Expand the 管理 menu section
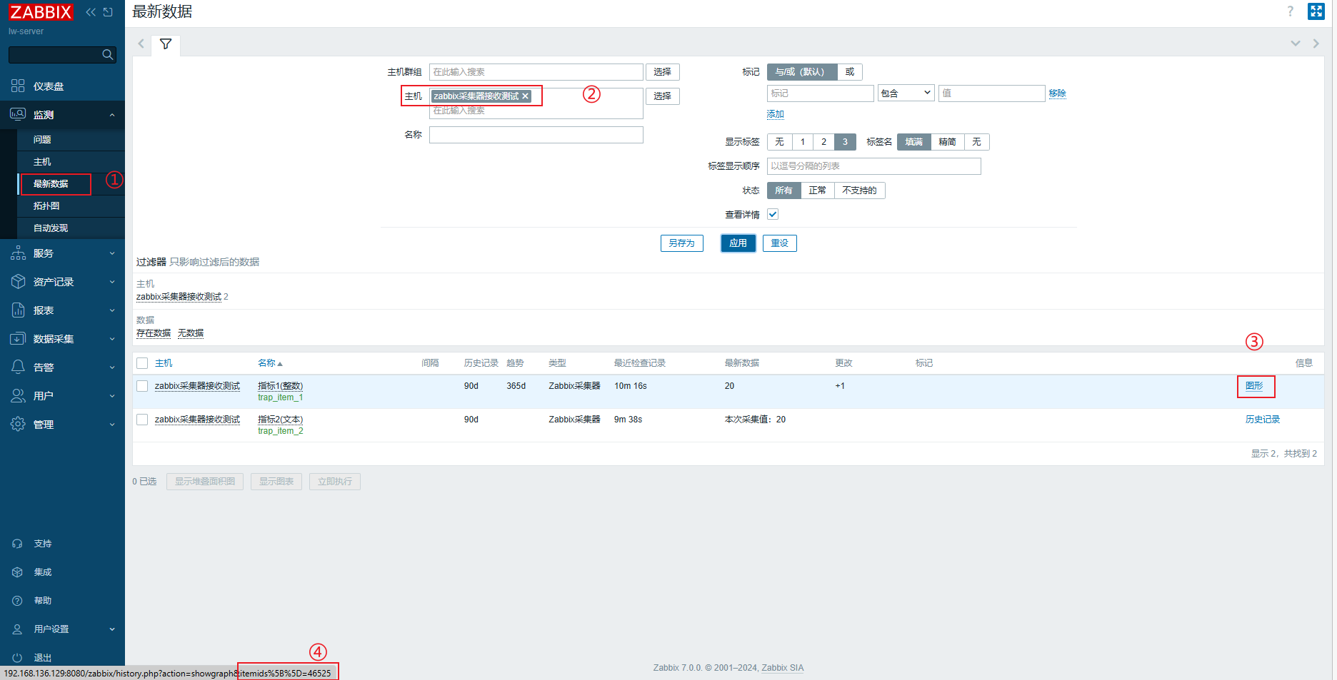Viewport: 1337px width, 680px height. (x=112, y=425)
